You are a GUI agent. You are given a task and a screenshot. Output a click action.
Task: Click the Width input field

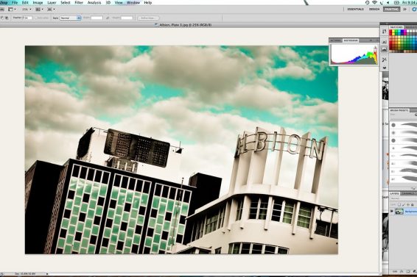pyautogui.click(x=97, y=18)
